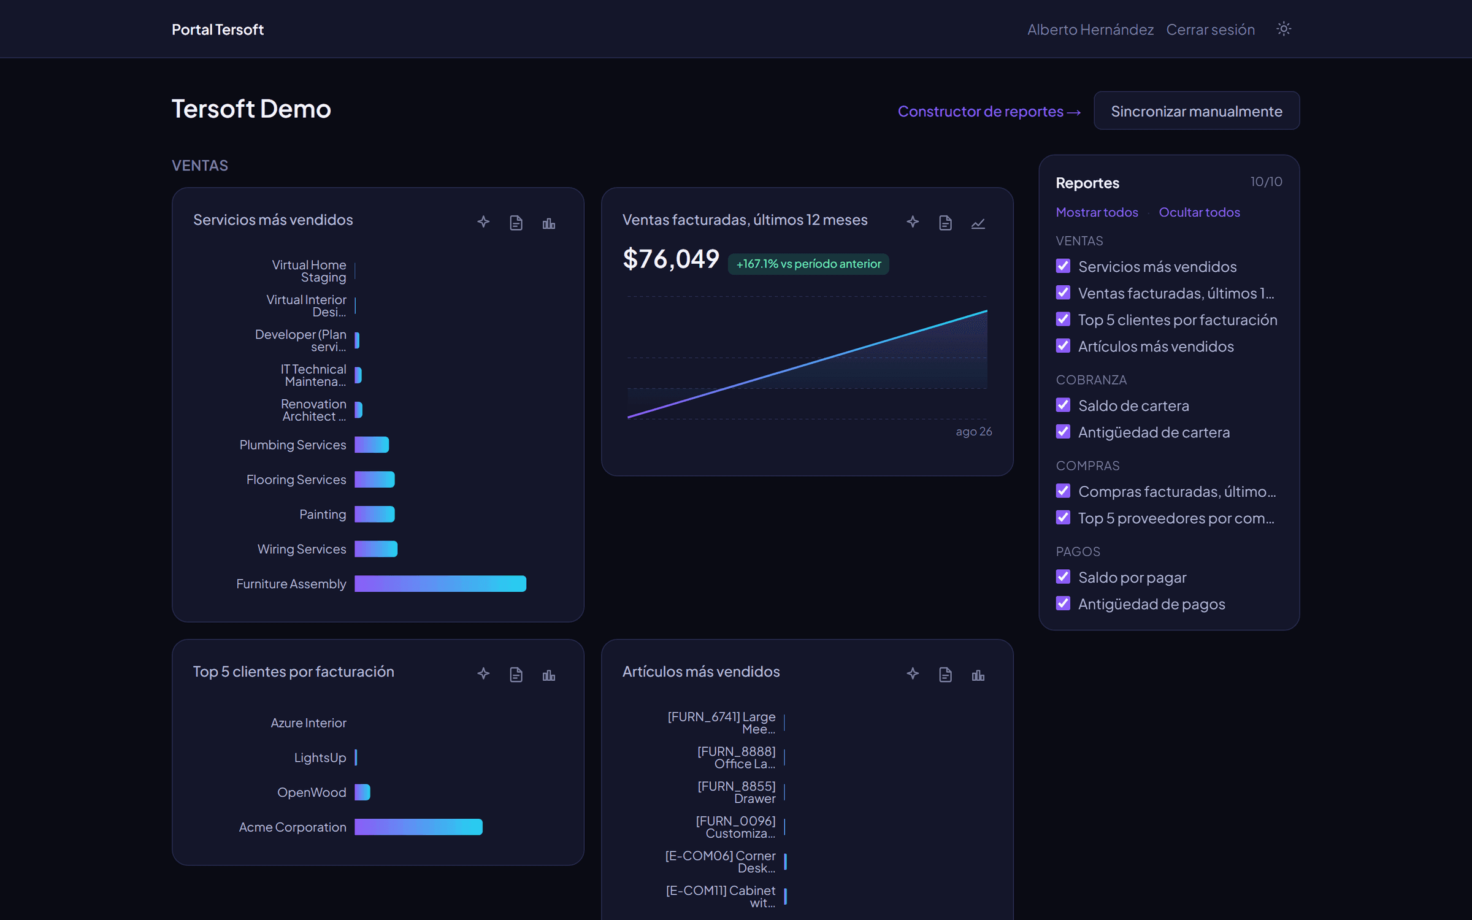
Task: Open document icon on Top 5 clientes card
Action: 516,674
